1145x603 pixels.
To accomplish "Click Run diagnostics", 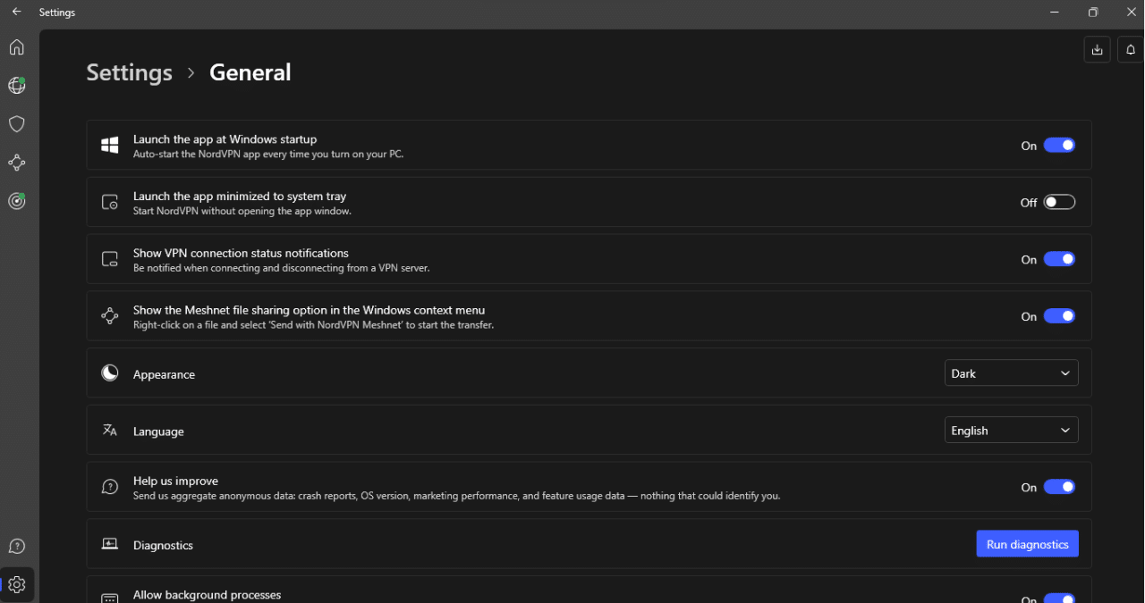I will tap(1027, 543).
